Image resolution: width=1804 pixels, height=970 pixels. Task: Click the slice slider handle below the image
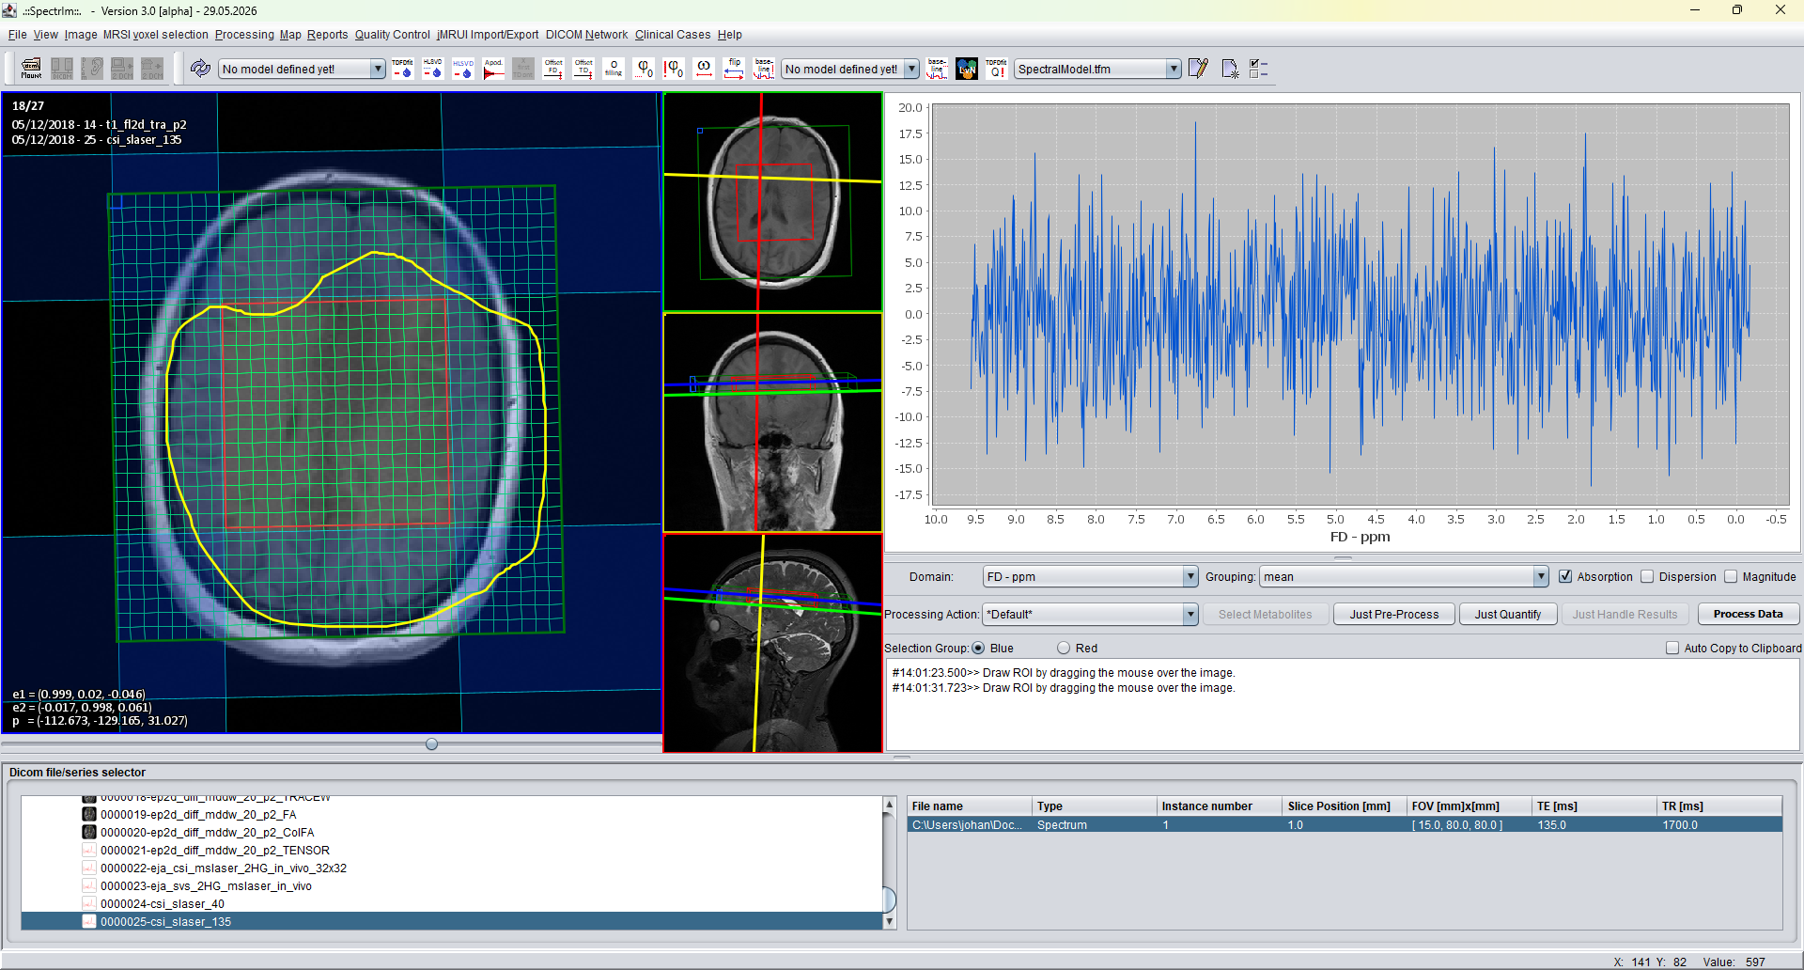pos(431,744)
